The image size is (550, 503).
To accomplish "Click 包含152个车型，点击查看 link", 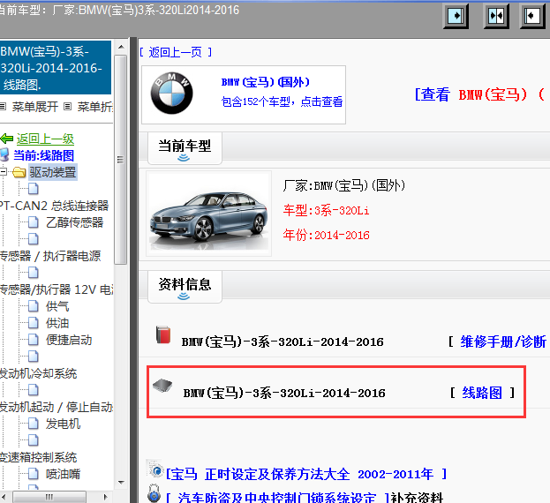I will [x=282, y=101].
